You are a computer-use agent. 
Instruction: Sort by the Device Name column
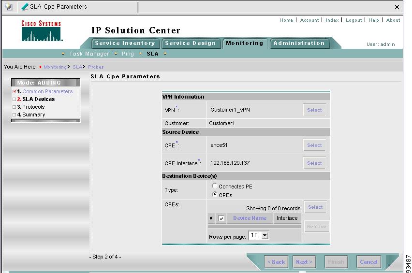[x=250, y=218]
